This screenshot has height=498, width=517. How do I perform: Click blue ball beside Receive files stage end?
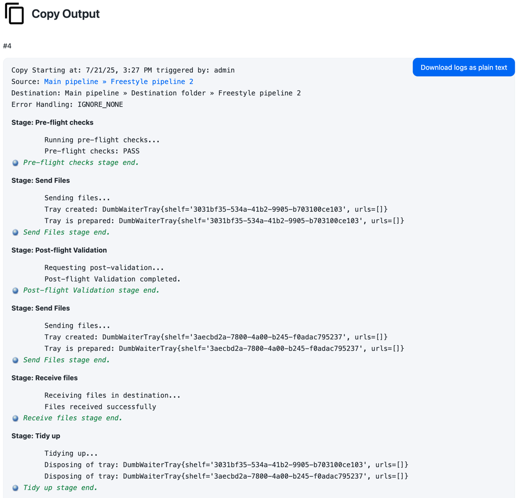coord(15,418)
